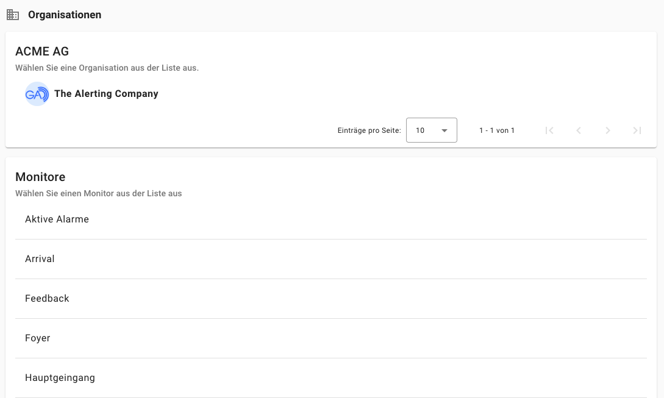Viewport: 664px width, 398px height.
Task: Click The Alerting Company circular logo
Action: point(37,94)
